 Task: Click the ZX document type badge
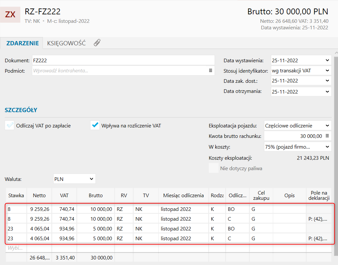[x=10, y=14]
